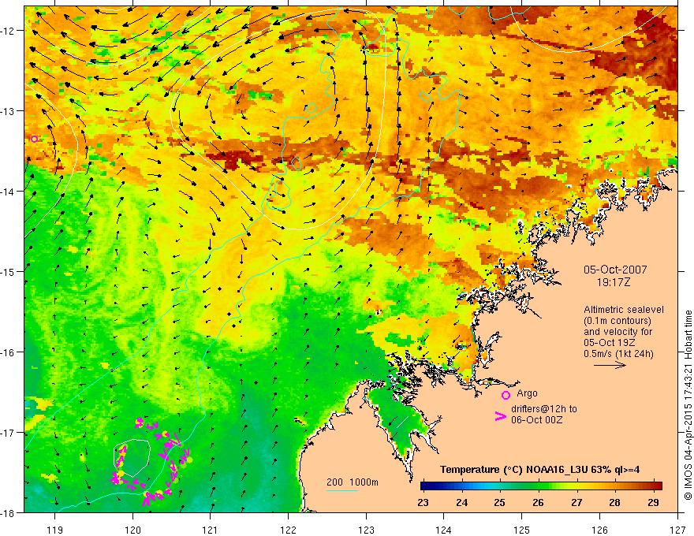Click the longitude axis label "122"
Screen dimensions: 694x536
click(x=288, y=530)
